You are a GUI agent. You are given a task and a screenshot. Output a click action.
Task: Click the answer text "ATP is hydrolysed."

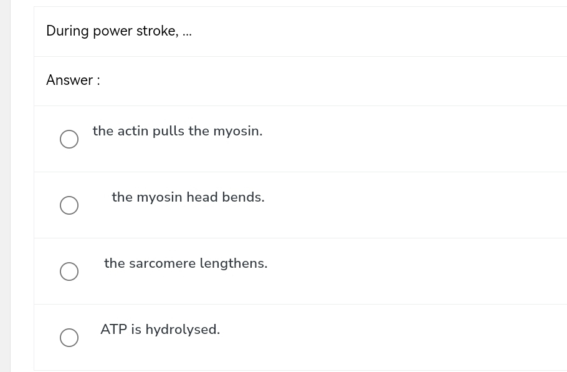(160, 330)
